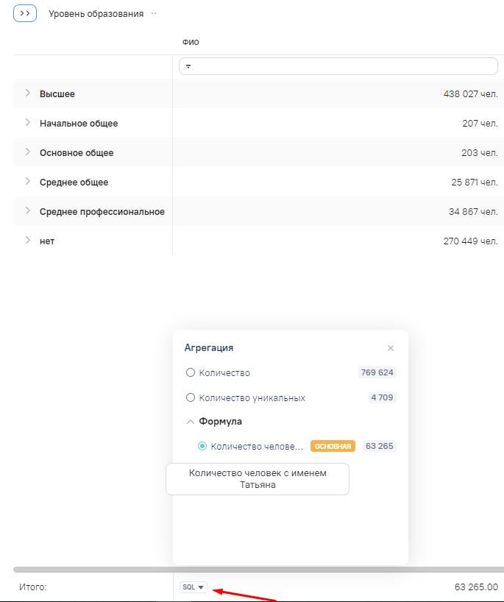Image resolution: width=504 pixels, height=602 pixels.
Task: Close the Агрегация popup
Action: tap(391, 348)
